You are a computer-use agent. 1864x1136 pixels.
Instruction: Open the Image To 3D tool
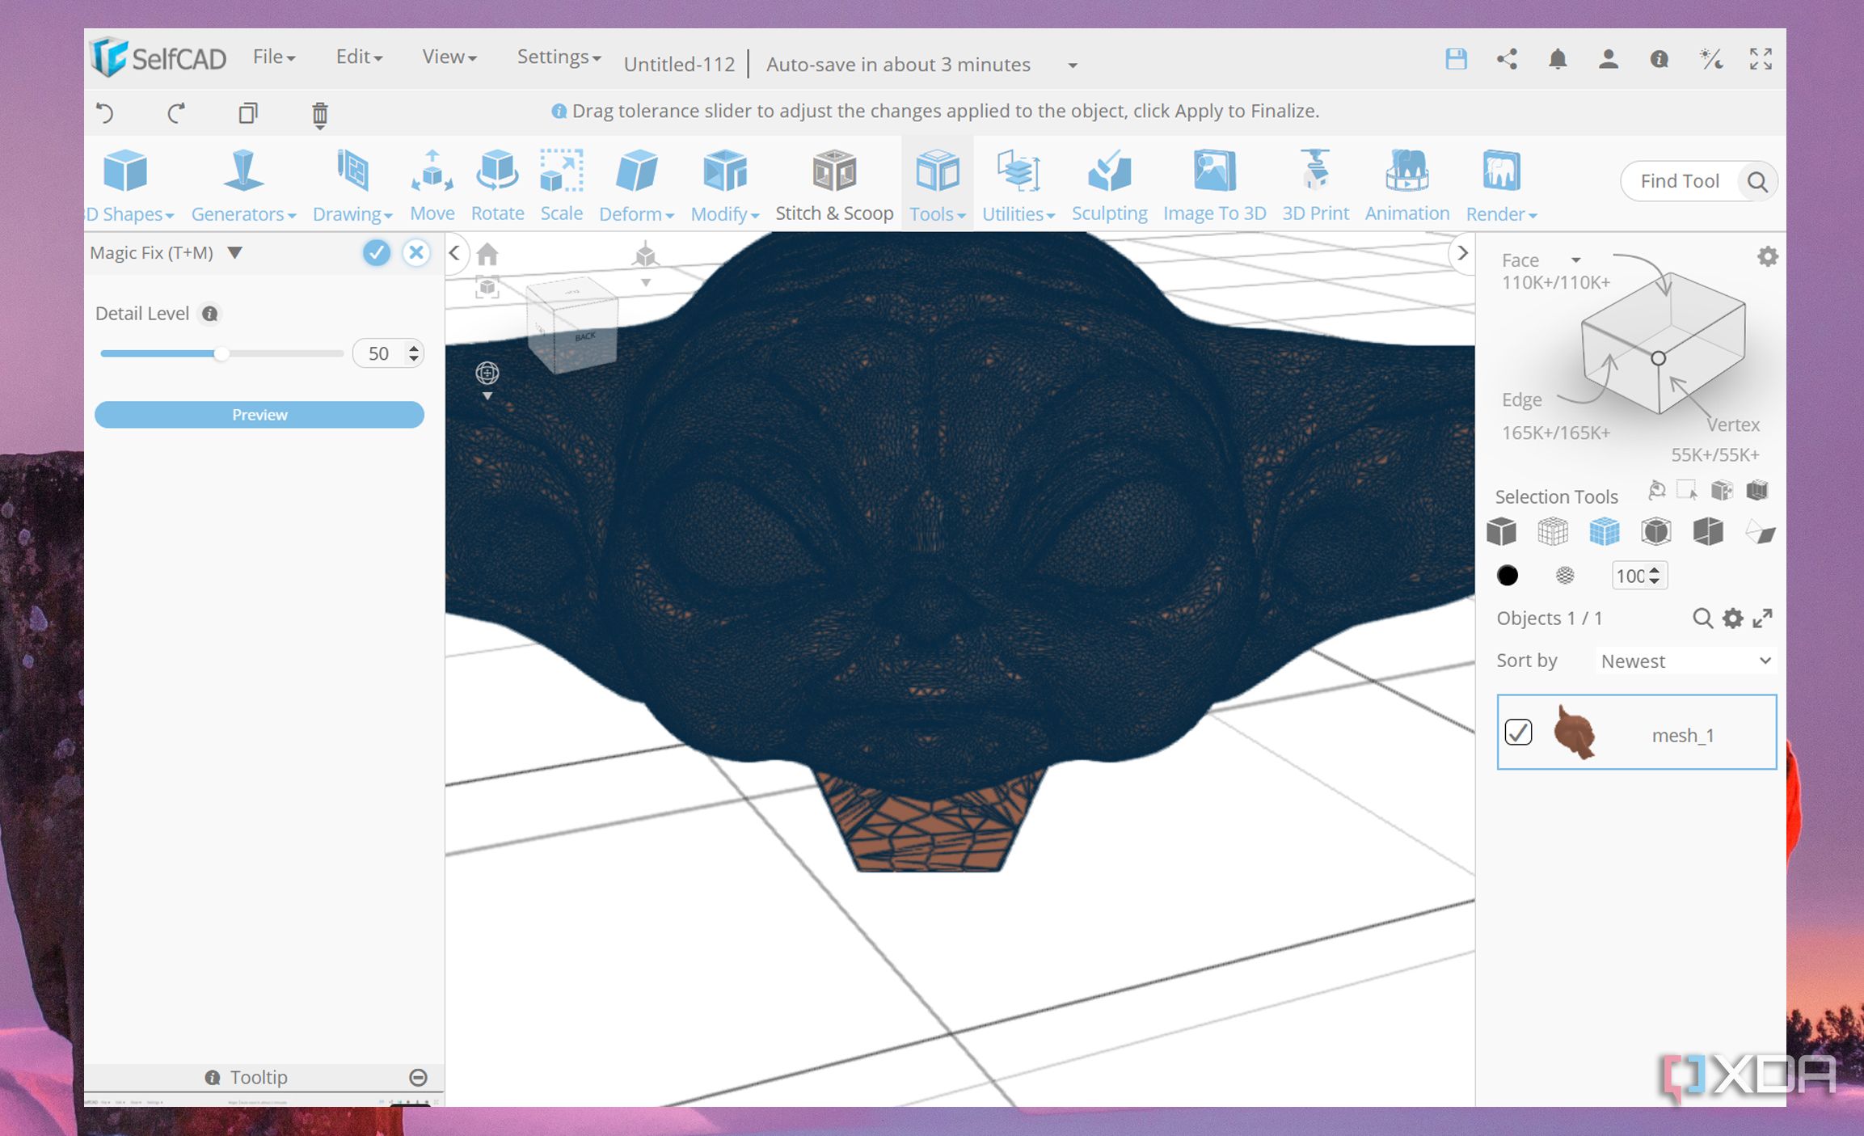1214,185
